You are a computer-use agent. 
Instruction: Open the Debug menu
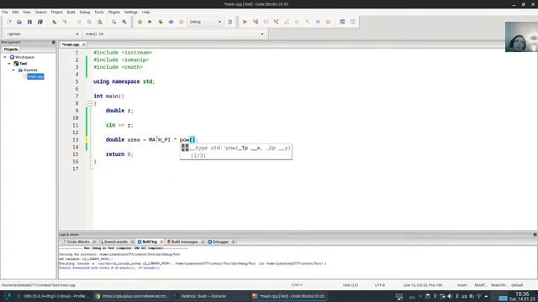84,12
